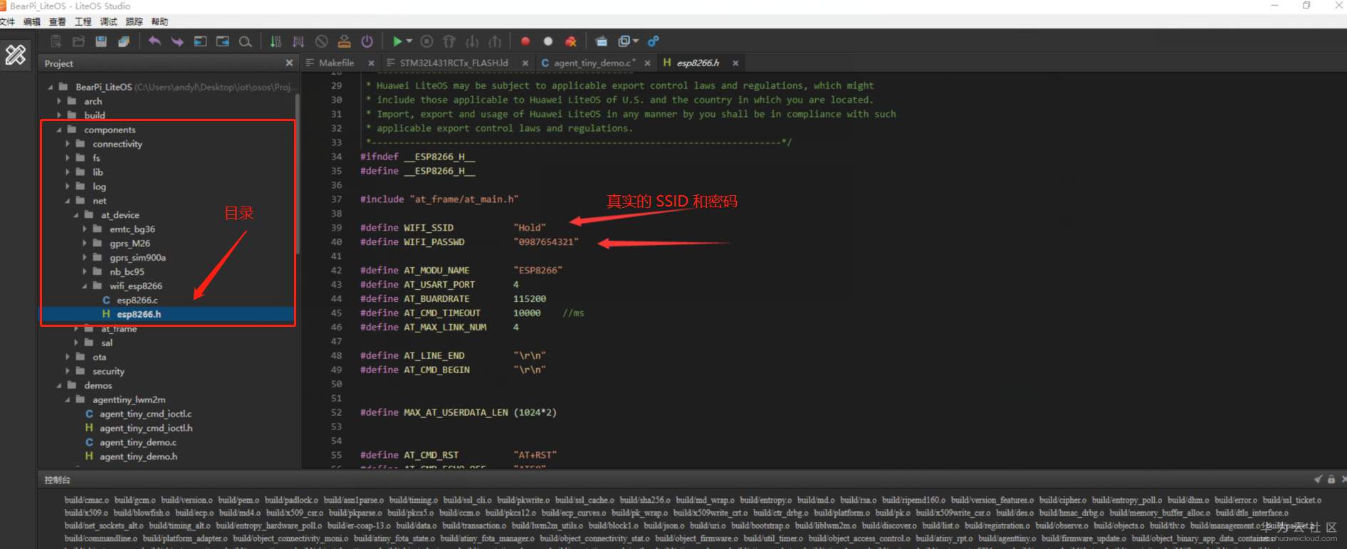Collapse the wifi_esp8266 folder arrow
Viewport: 1347px width, 549px height.
(85, 286)
